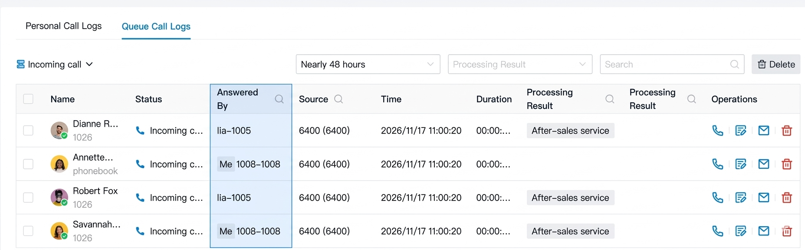Switch to Queue Call Logs tab
Viewport: 805px width, 250px height.
[x=156, y=26]
